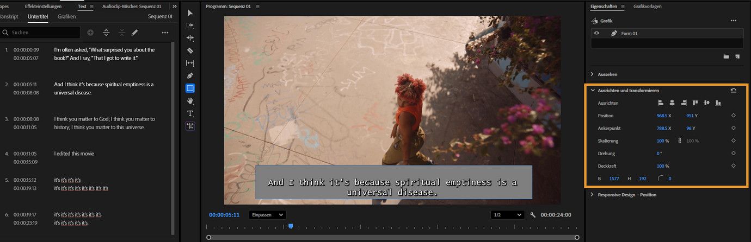Screen dimensions: 751x242
Task: Expand the Aussehen section
Action: (592, 74)
